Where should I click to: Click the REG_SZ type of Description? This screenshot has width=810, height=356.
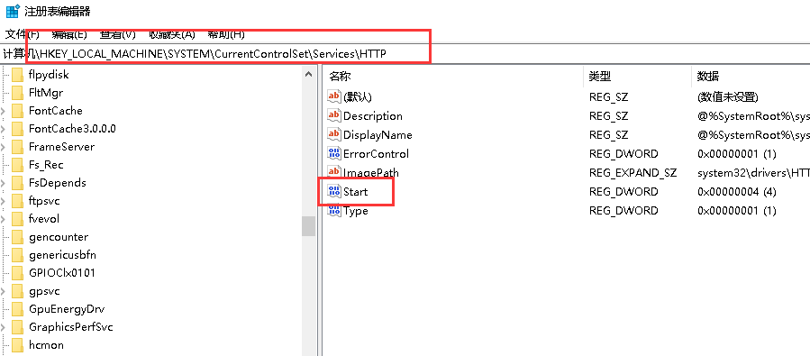point(608,115)
